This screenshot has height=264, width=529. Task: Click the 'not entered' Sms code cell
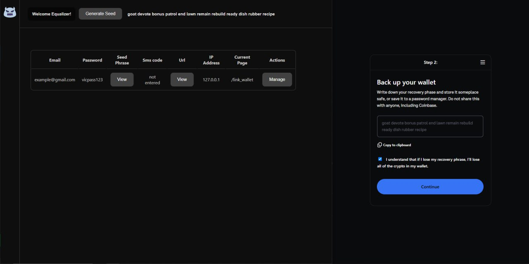(152, 80)
